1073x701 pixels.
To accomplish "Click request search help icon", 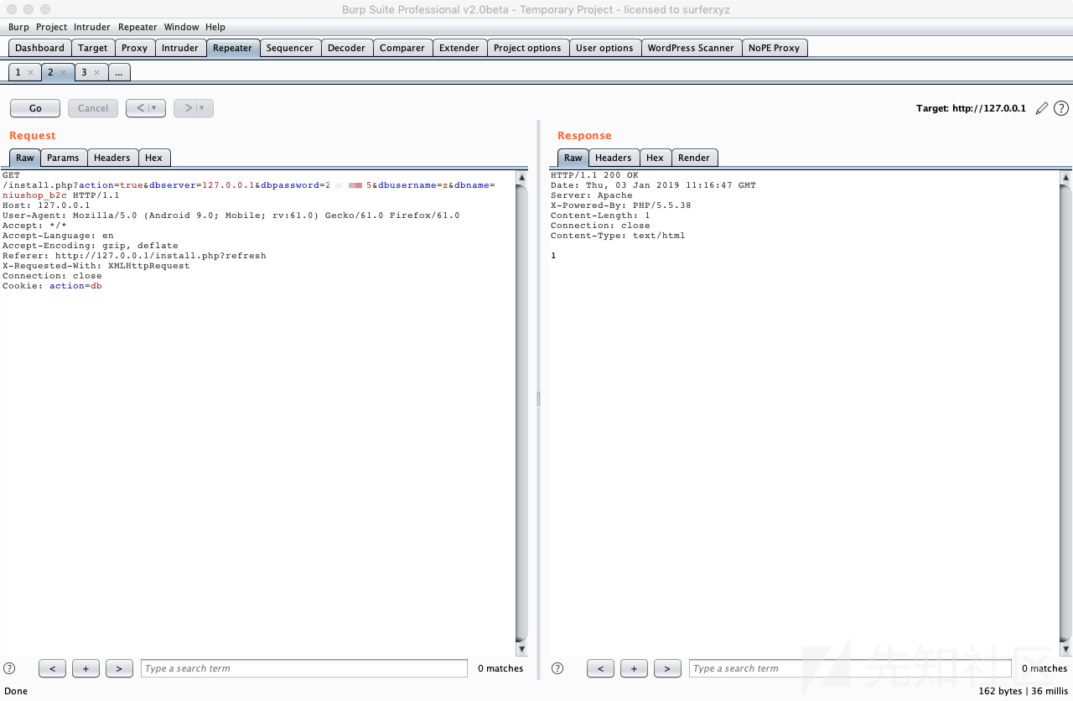I will (x=9, y=668).
